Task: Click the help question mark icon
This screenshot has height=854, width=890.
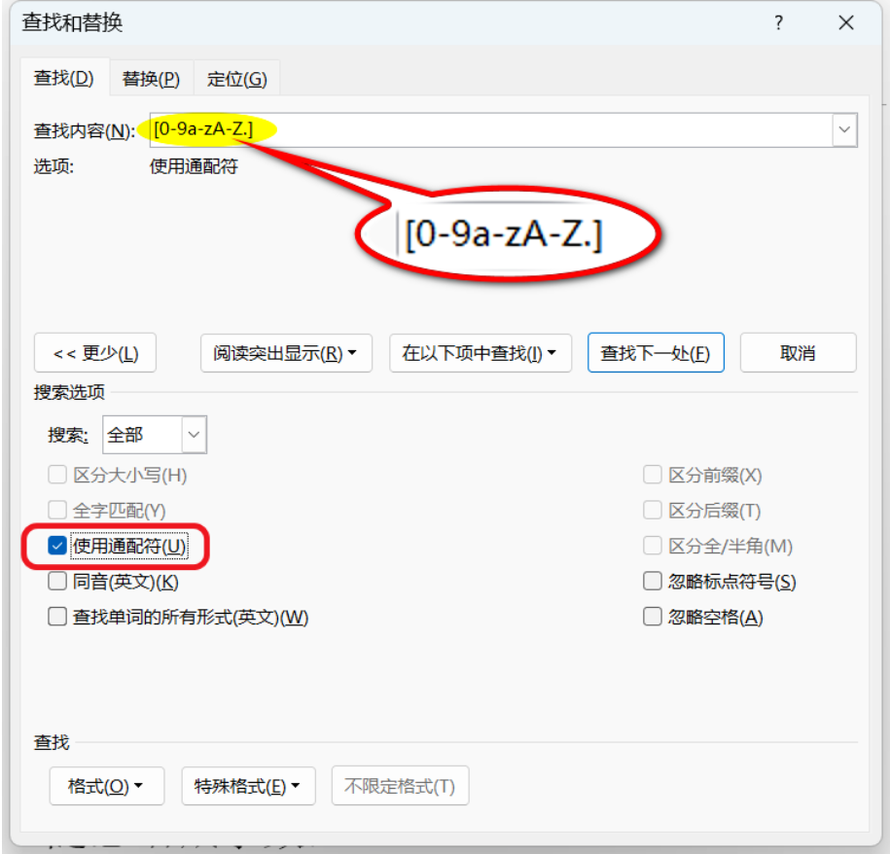Action: click(778, 24)
